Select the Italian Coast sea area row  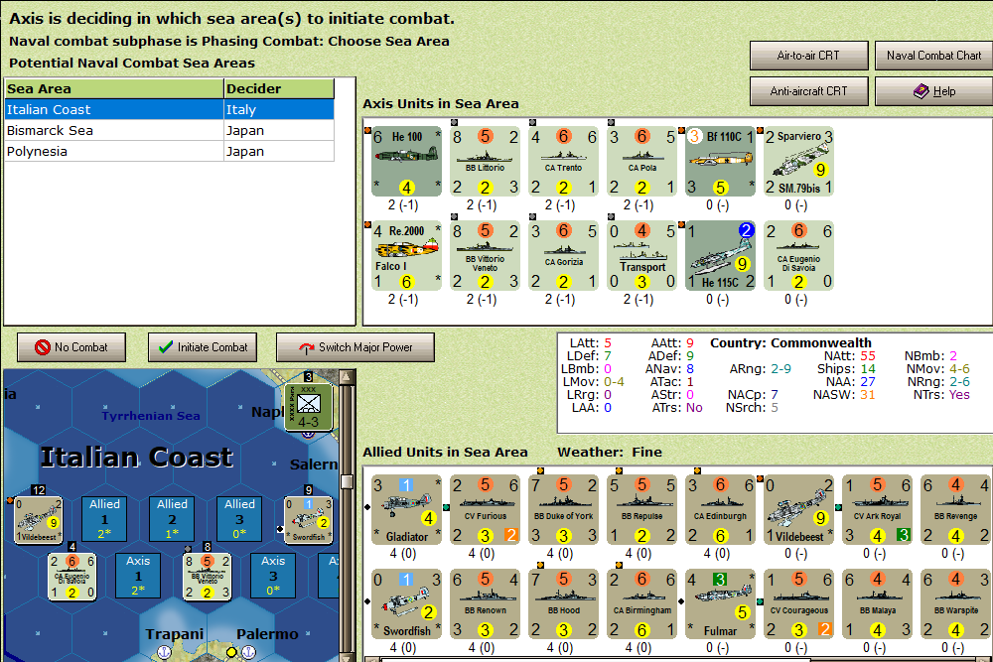pos(170,109)
